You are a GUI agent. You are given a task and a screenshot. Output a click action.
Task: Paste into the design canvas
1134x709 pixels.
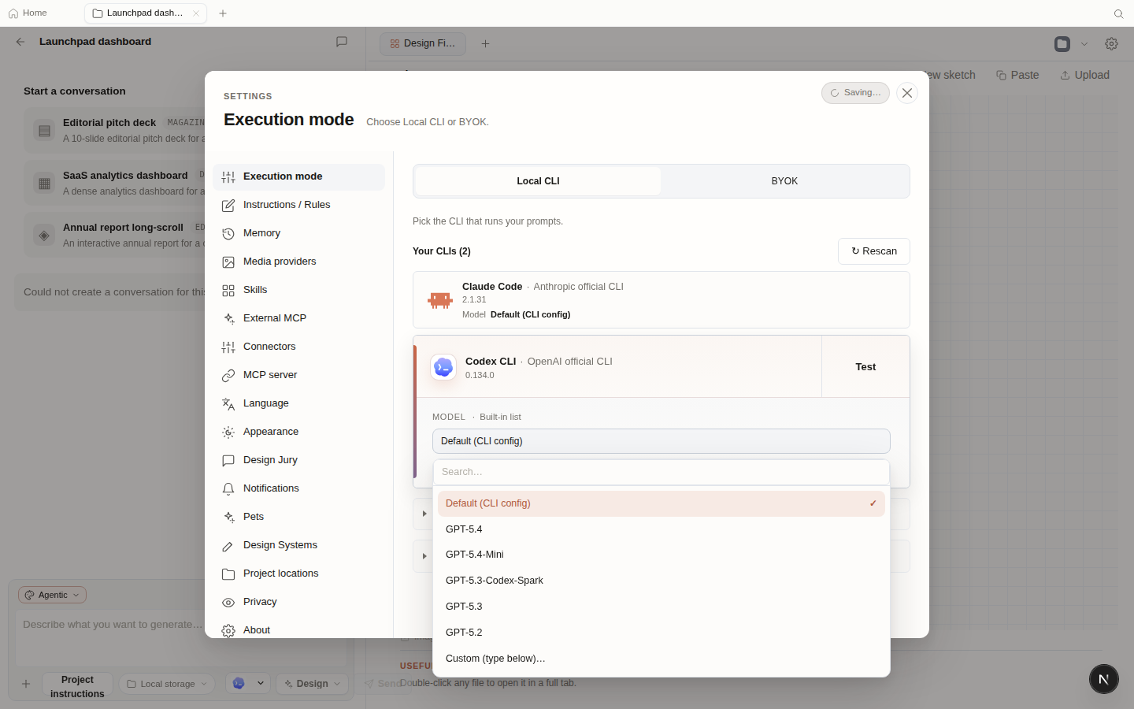tap(1017, 75)
